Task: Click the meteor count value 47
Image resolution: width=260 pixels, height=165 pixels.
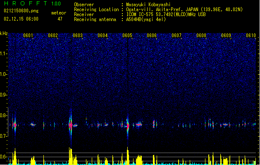Action: coord(60,19)
